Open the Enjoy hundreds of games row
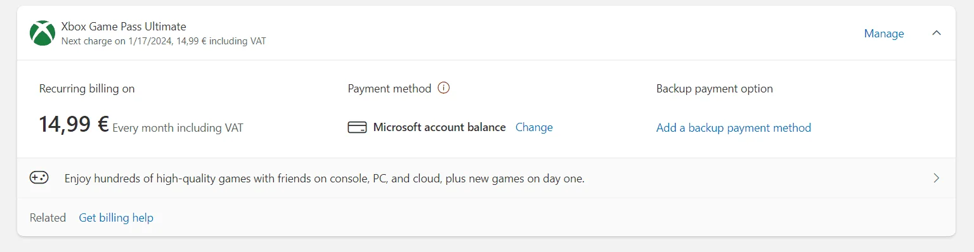 coord(486,178)
